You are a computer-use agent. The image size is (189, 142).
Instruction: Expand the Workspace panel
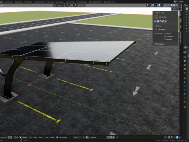154,44
